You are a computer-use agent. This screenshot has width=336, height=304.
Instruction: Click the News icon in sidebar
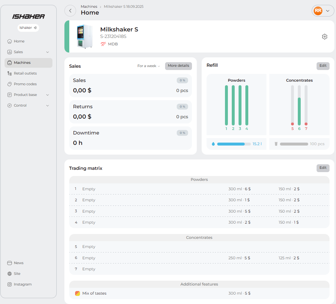point(10,263)
